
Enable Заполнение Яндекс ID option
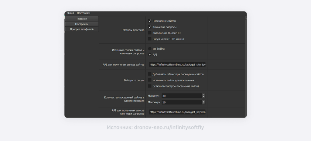150,33
